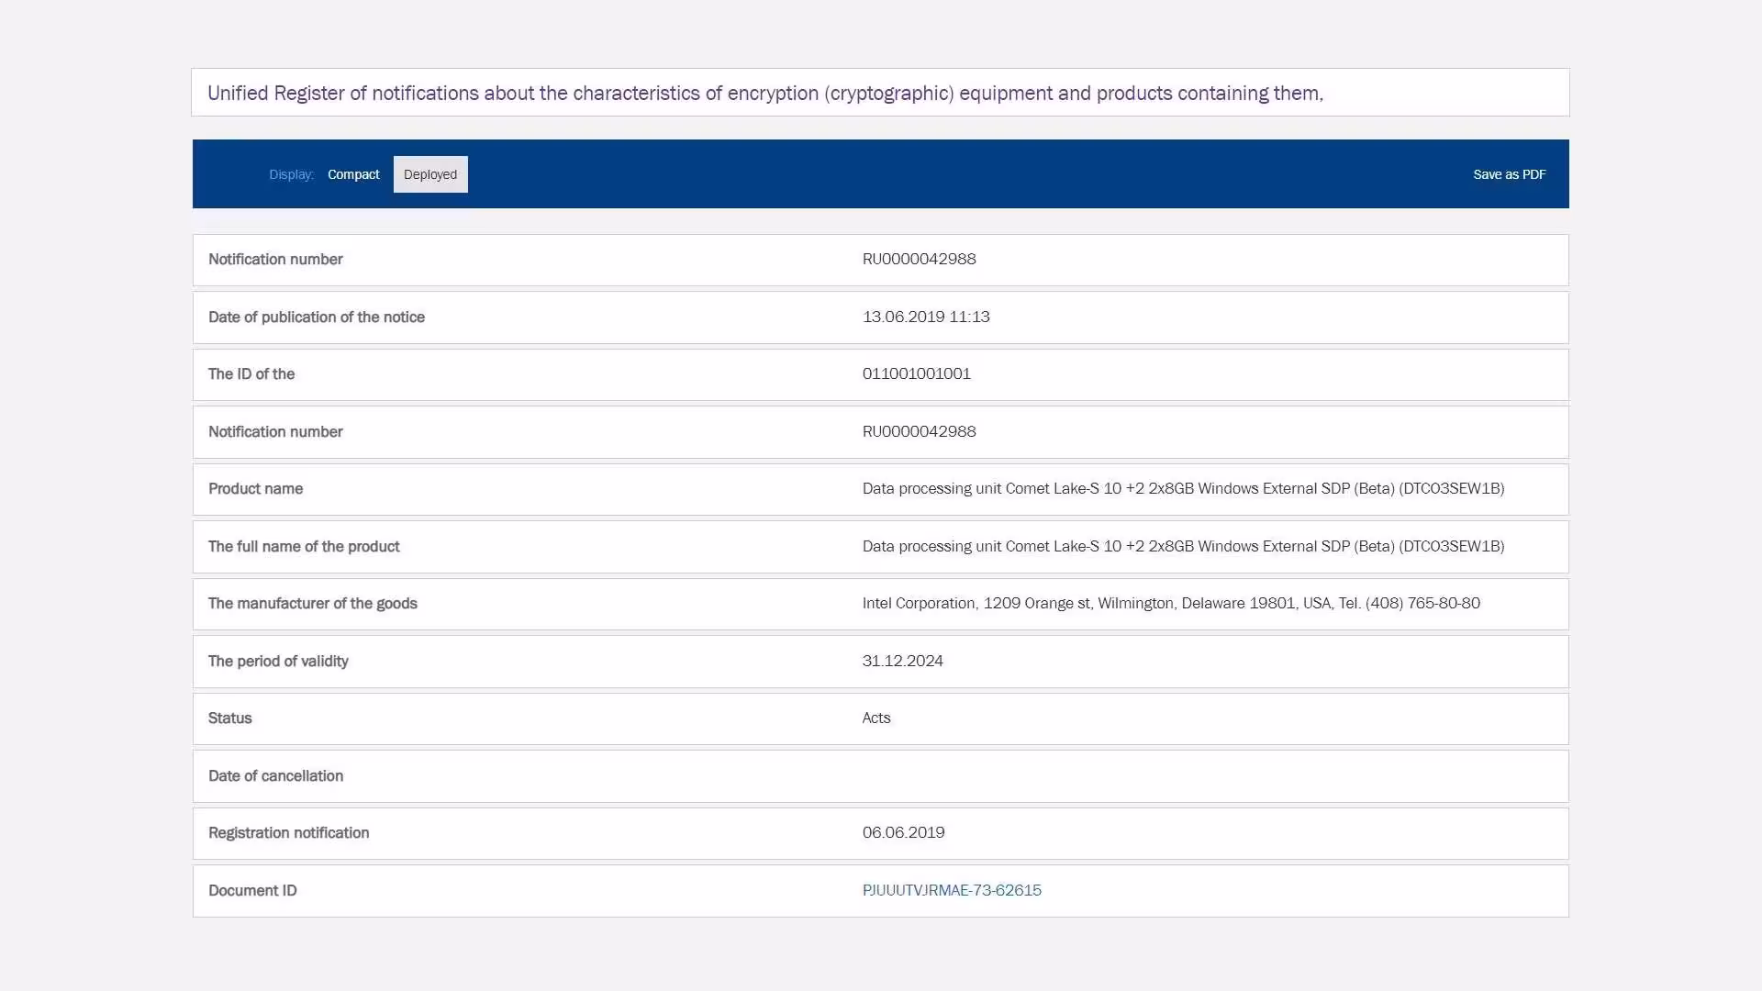This screenshot has width=1762, height=991.
Task: Click the ID value 011001001001
Action: coord(916,373)
